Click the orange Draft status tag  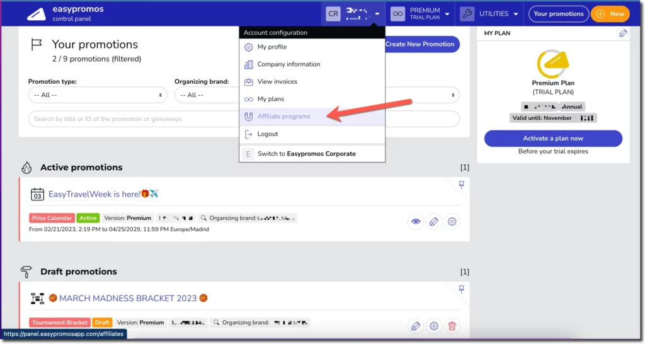click(x=103, y=323)
